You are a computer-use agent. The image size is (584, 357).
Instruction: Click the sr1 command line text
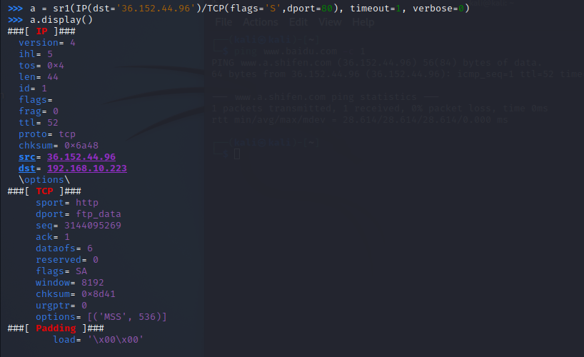point(250,9)
